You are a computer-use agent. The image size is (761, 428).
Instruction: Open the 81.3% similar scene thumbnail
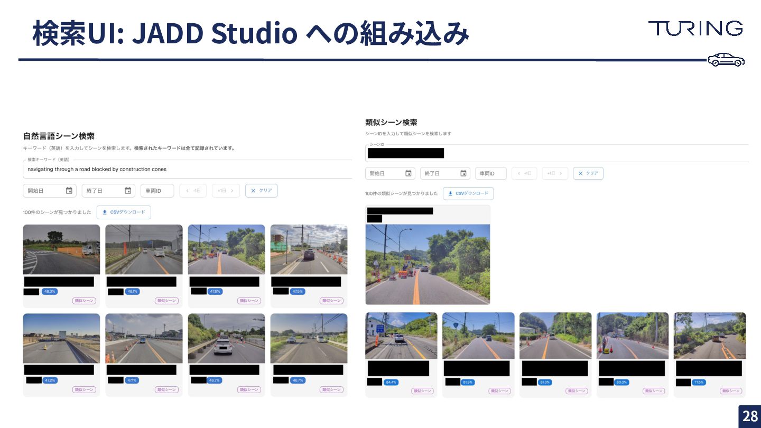(555, 336)
